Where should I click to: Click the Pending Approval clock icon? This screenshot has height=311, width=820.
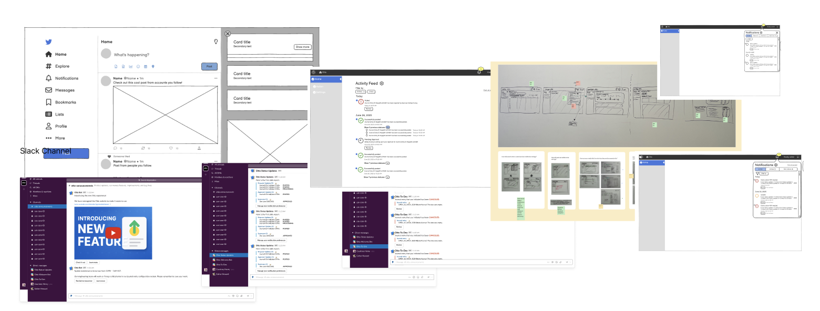361,140
